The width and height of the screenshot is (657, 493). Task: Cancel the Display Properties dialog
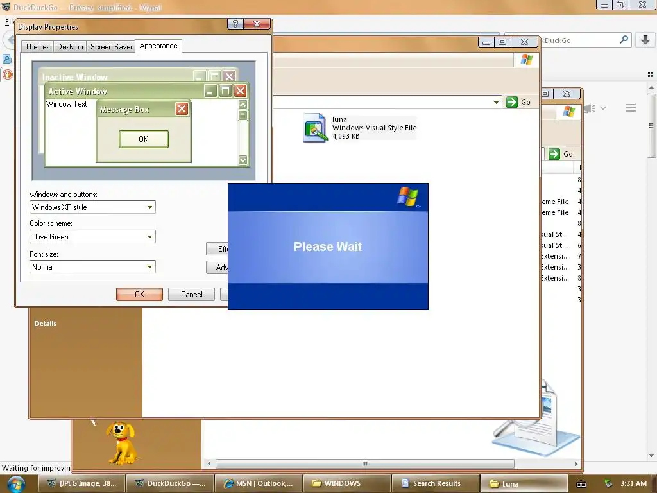pos(191,294)
